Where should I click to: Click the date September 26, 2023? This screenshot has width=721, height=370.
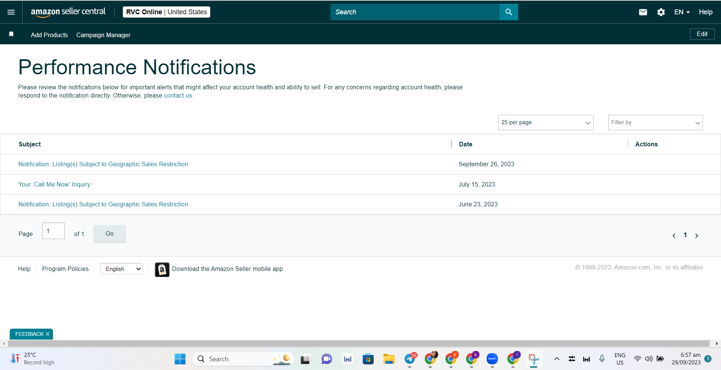click(x=486, y=164)
